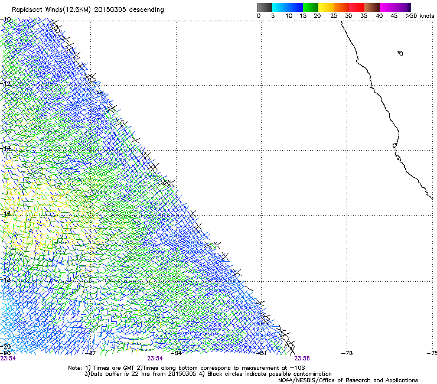Viewport: 437px width, 384px height.
Task: Click the '-84' longitude axis label
Action: point(176,353)
